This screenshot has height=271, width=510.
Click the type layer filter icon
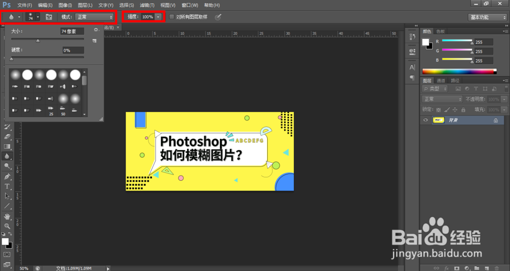tap(476, 89)
